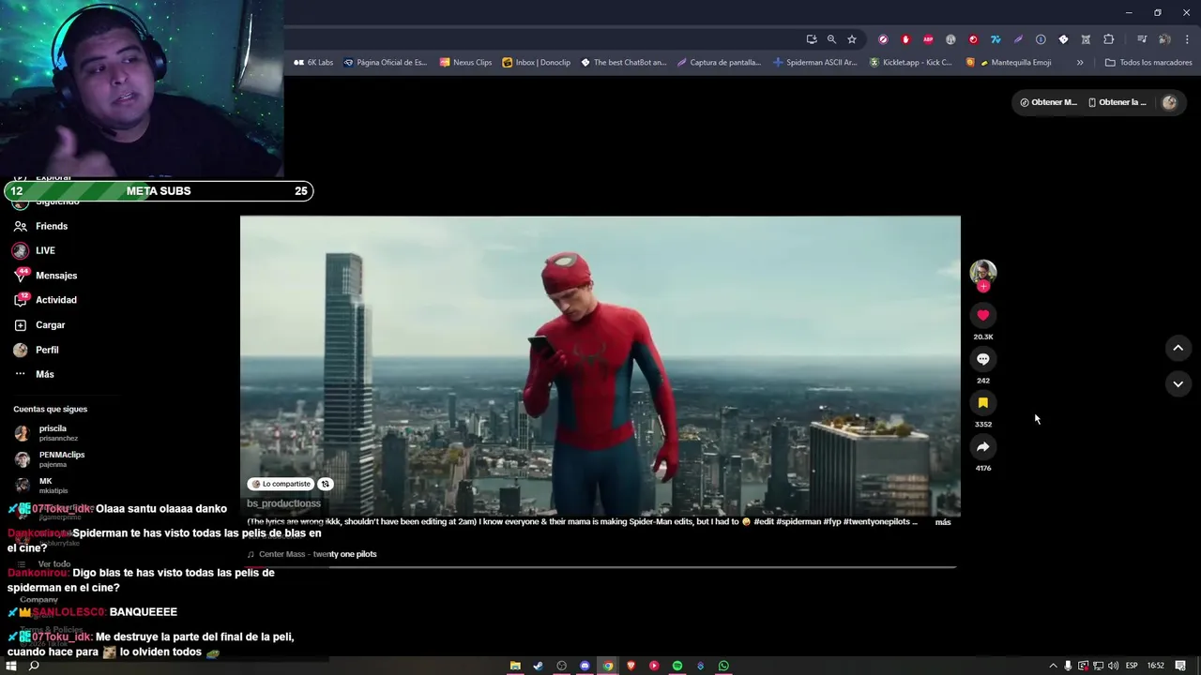This screenshot has height=675, width=1201.
Task: Click the bs_productionss username
Action: coord(283,503)
